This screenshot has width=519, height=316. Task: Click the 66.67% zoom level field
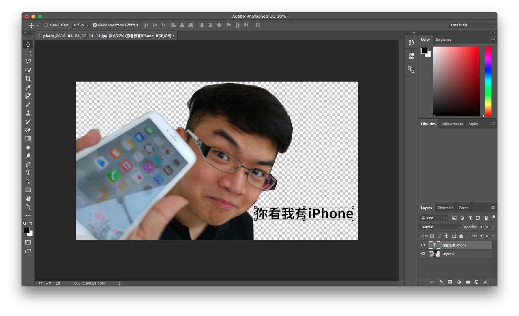click(x=45, y=283)
